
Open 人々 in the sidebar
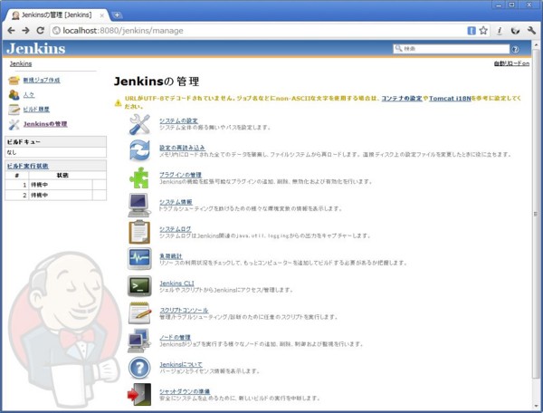(x=29, y=94)
